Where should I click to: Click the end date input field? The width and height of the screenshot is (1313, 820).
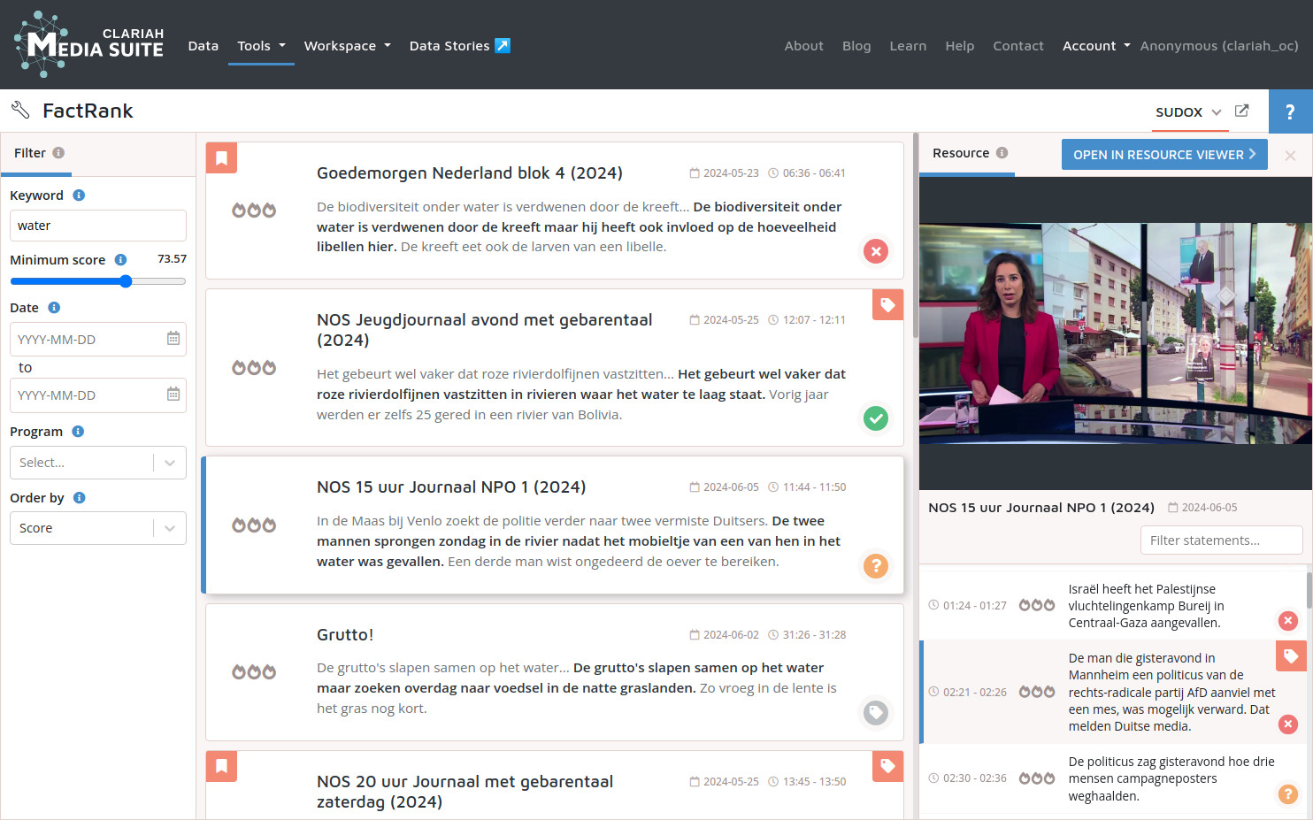tap(98, 395)
